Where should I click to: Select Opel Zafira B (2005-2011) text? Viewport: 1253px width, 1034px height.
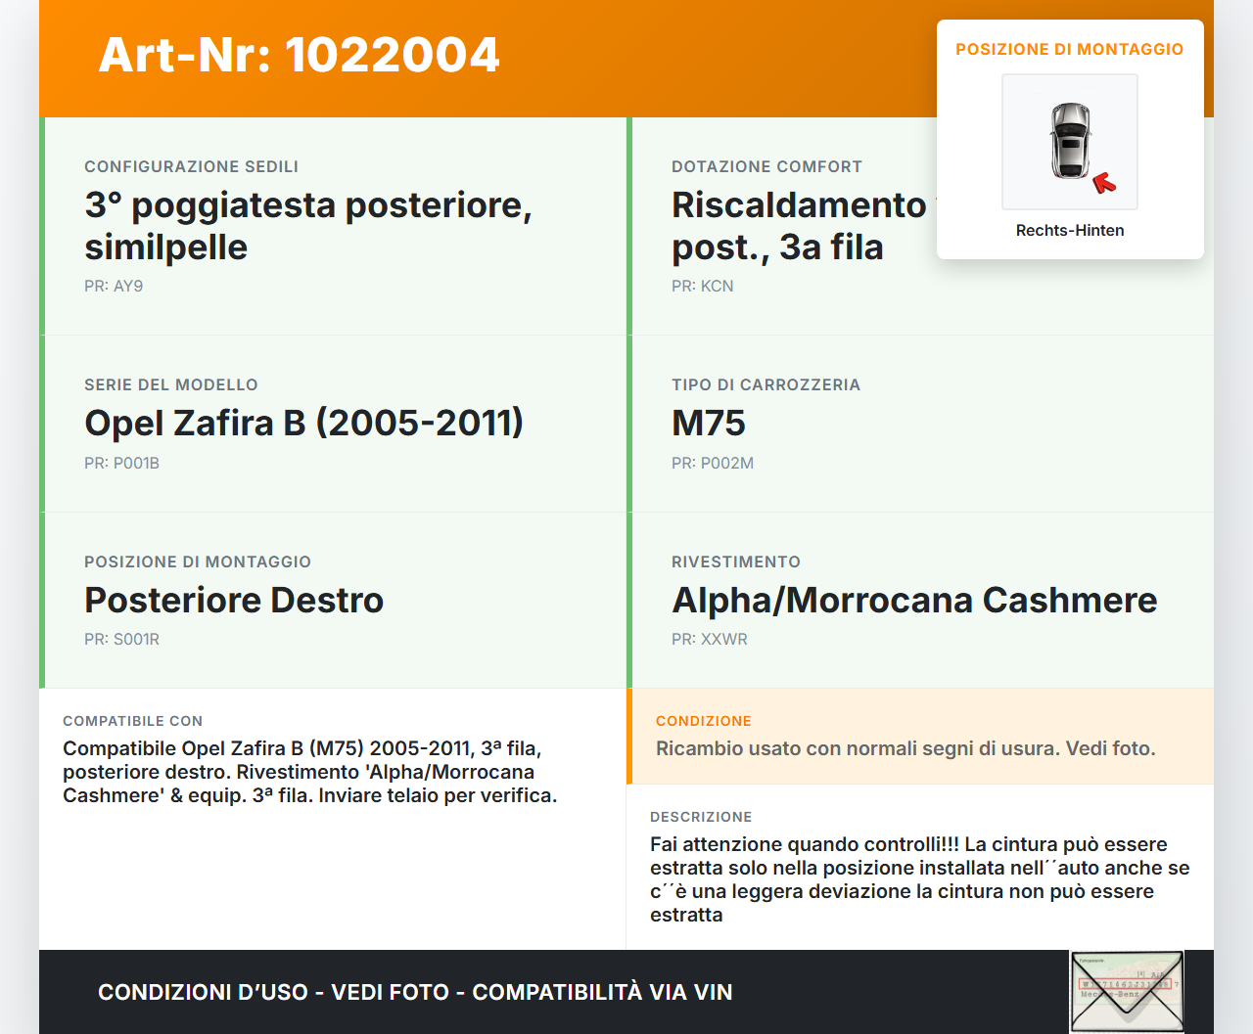pyautogui.click(x=304, y=423)
